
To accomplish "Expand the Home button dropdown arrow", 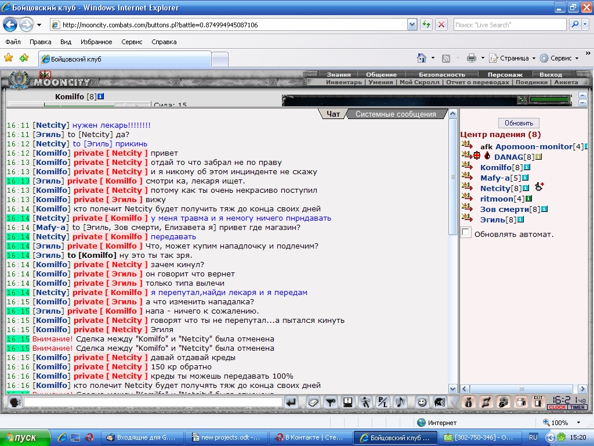I will 433,58.
